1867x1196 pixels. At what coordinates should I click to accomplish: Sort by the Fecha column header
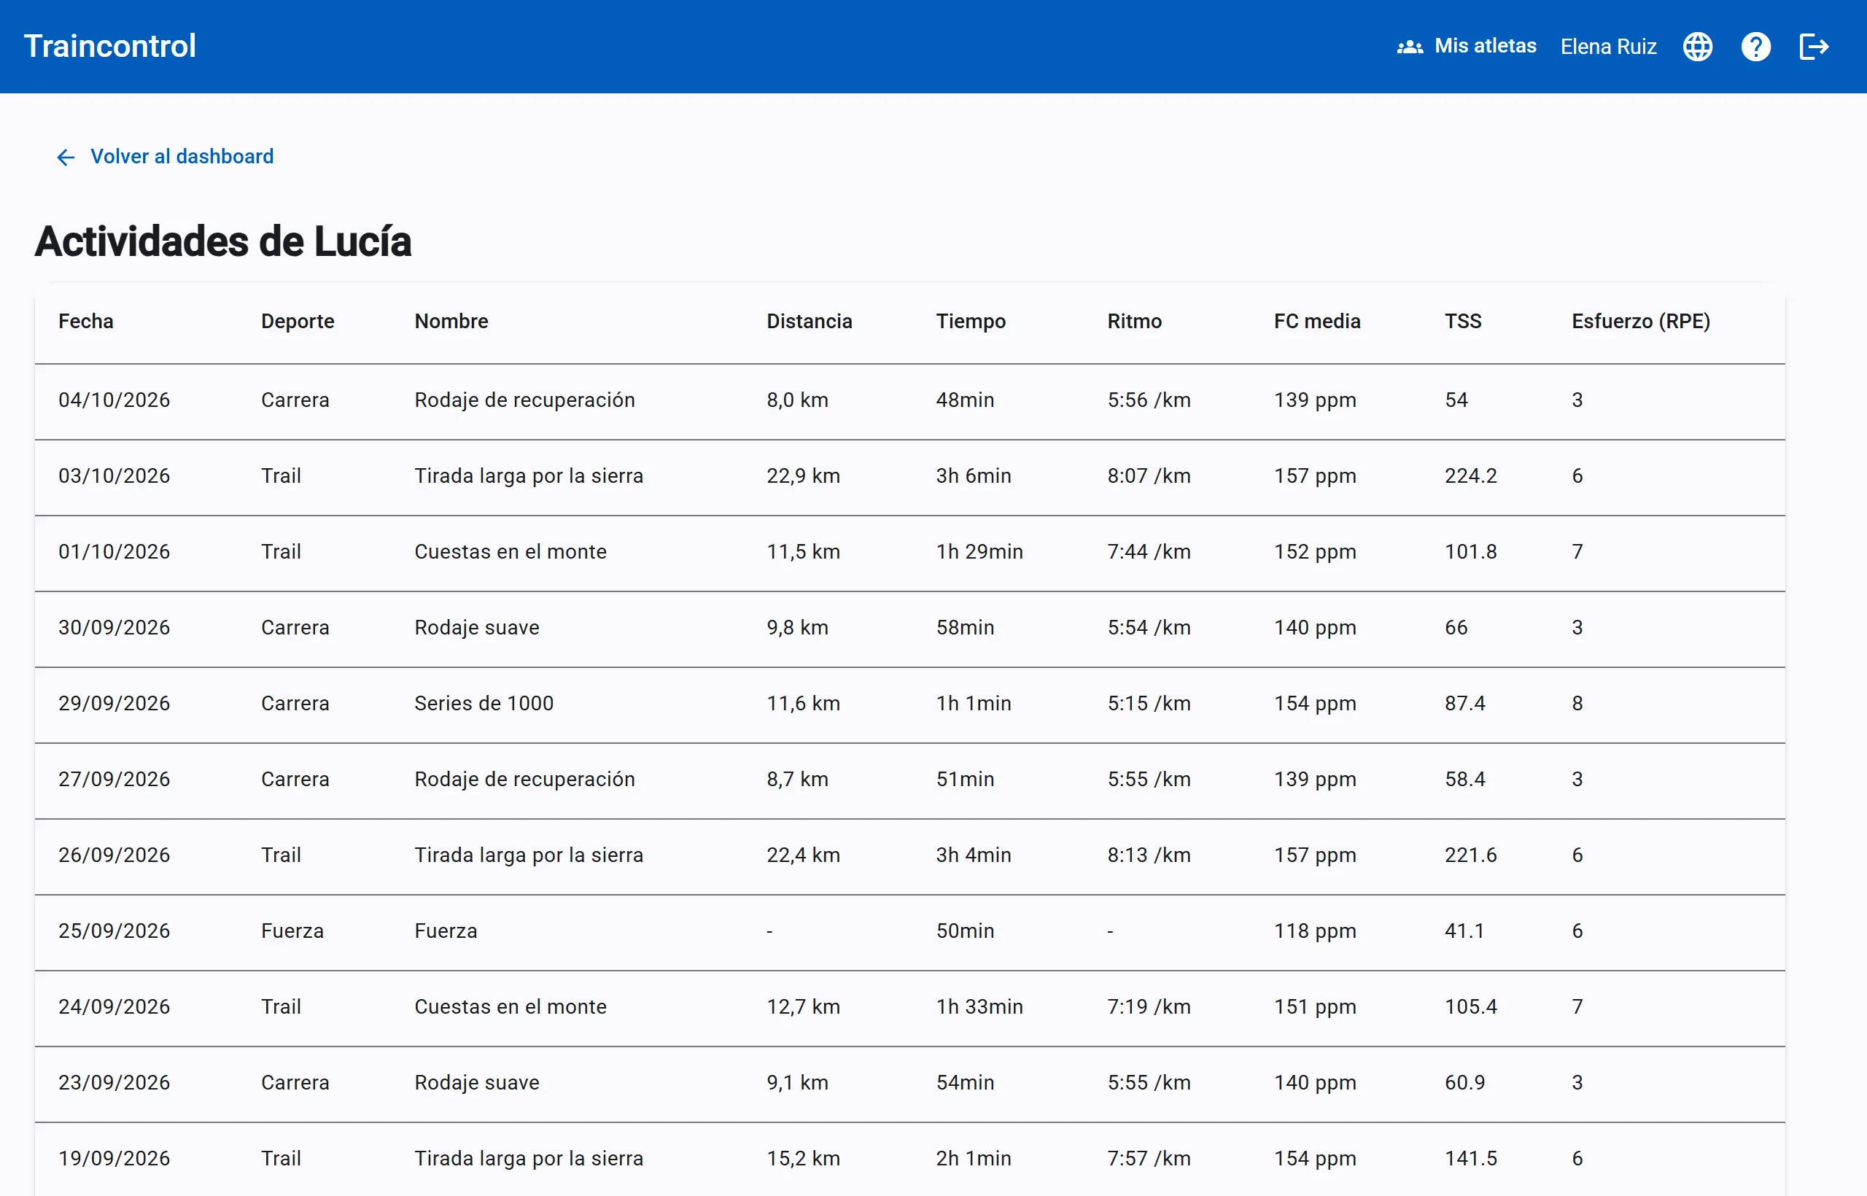85,322
